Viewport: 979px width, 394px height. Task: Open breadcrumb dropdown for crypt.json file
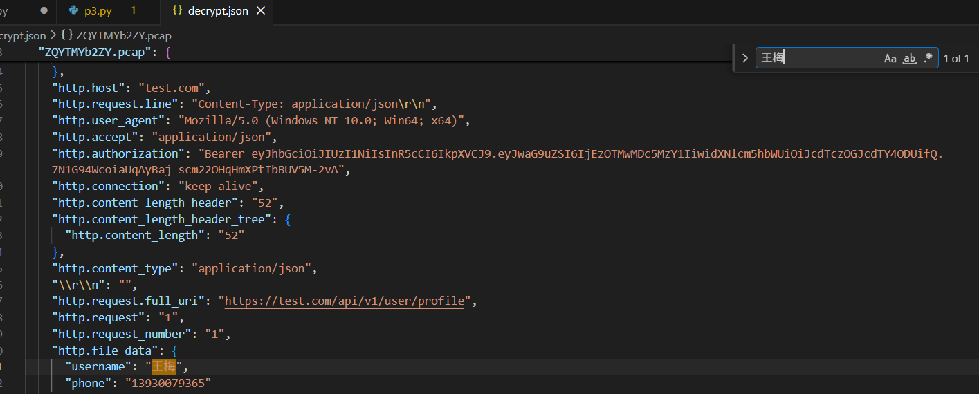[x=23, y=35]
